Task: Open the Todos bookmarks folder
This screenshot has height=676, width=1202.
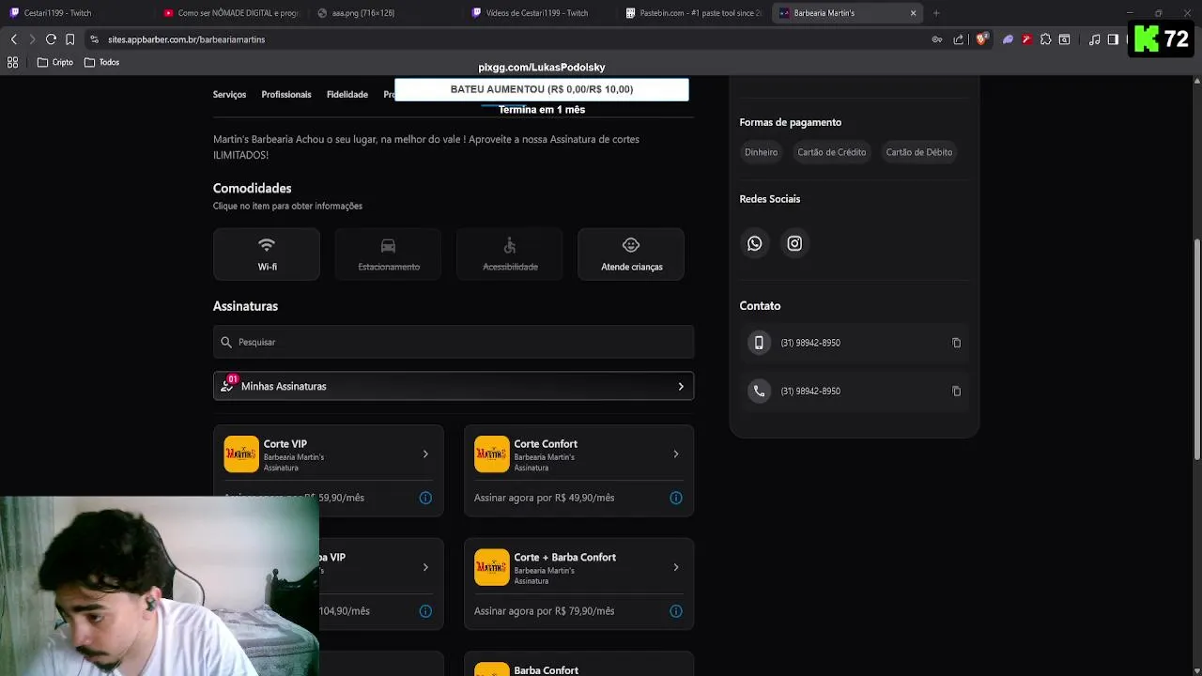Action: coord(102,62)
